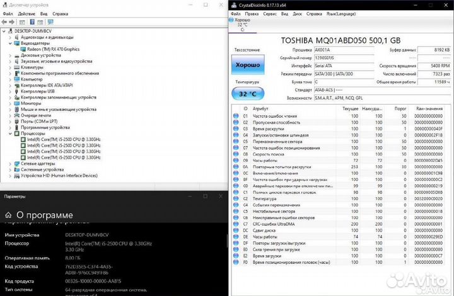The image size is (454, 296).
Task: Select Контроллеры запоминающих устройств tree item
Action: [59, 98]
